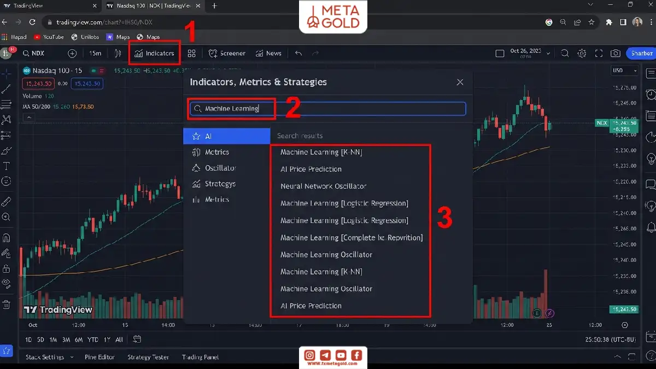
Task: Click the 25:50:38 (UTC-8U) timezone text
Action: [x=611, y=340]
